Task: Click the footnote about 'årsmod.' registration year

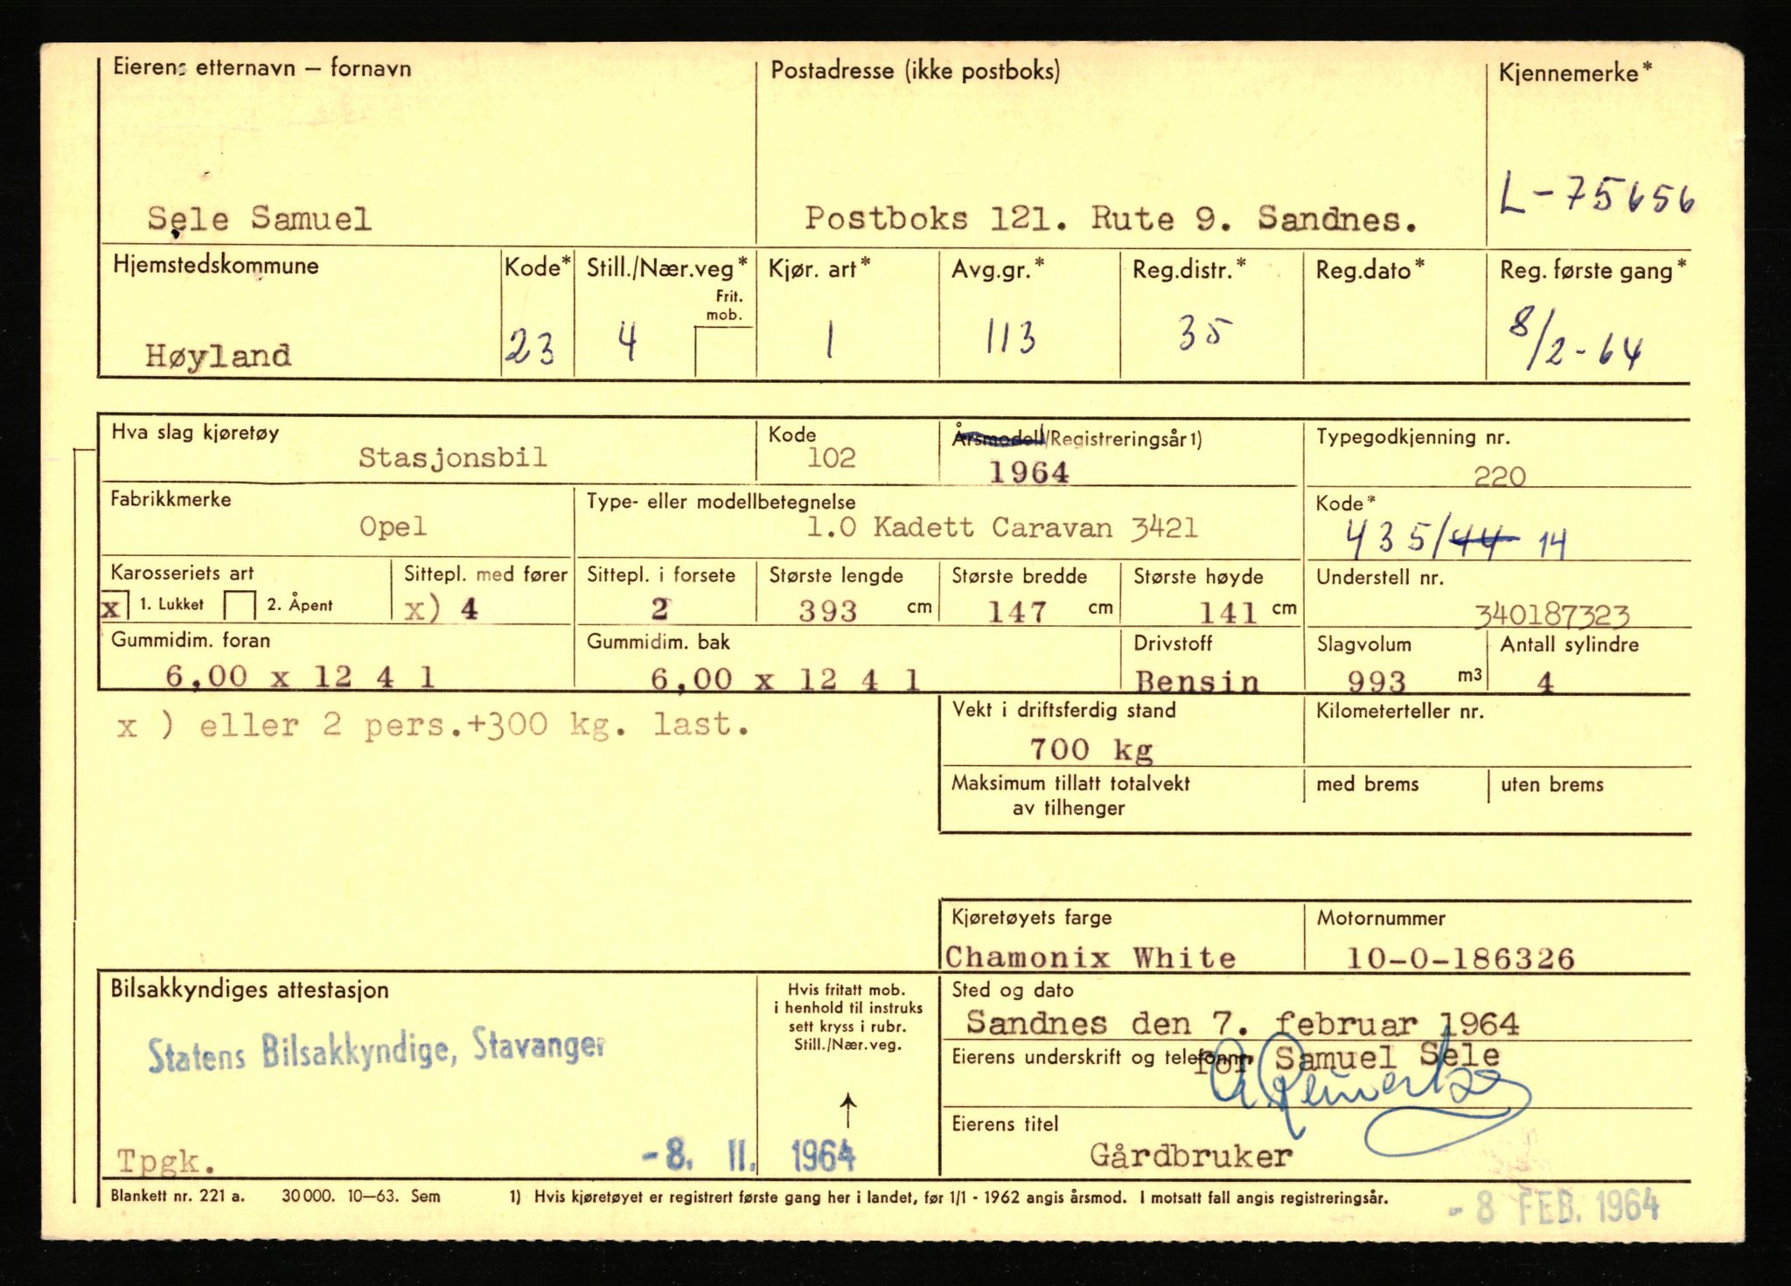Action: (x=947, y=1198)
